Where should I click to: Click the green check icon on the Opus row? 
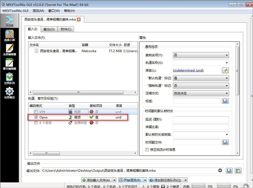[92, 117]
